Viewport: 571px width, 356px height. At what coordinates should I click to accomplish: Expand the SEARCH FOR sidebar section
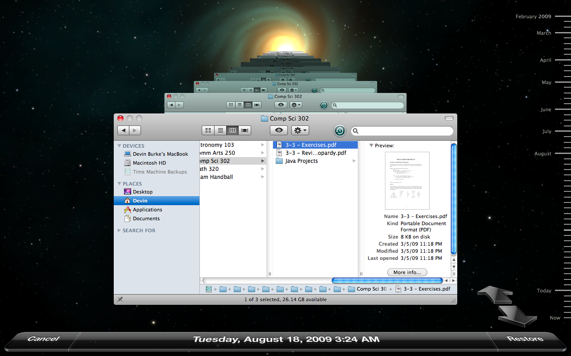pos(119,231)
